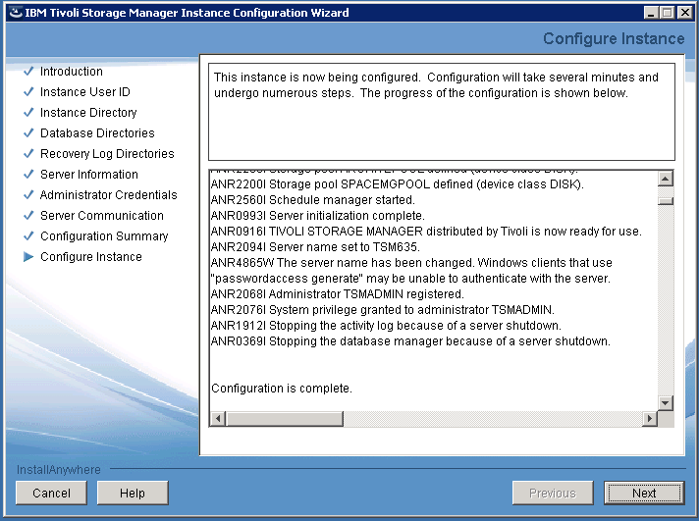Click the Next button
Screen dimensions: 699x521
[644, 493]
